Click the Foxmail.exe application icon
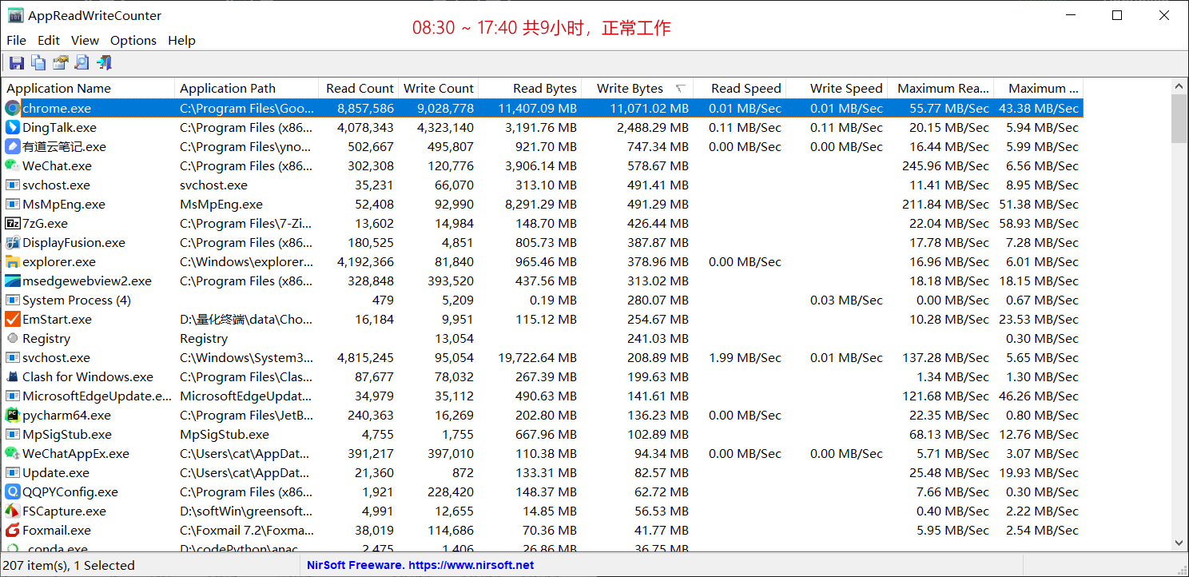Image resolution: width=1189 pixels, height=577 pixels. coord(13,530)
